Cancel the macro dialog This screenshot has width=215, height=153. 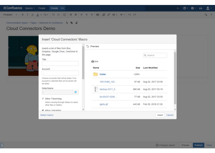[170, 115]
